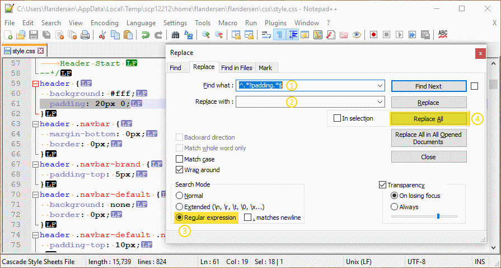501x268 pixels.
Task: Start macro recording with the red dot icon
Action: (373, 35)
